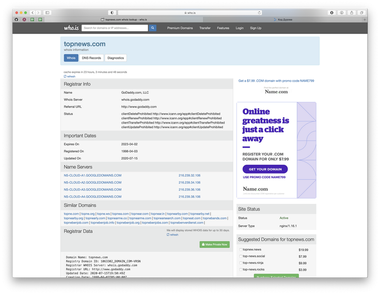Tick the top-news.social checkbox
This screenshot has height=294, width=380.
pos(241,256)
